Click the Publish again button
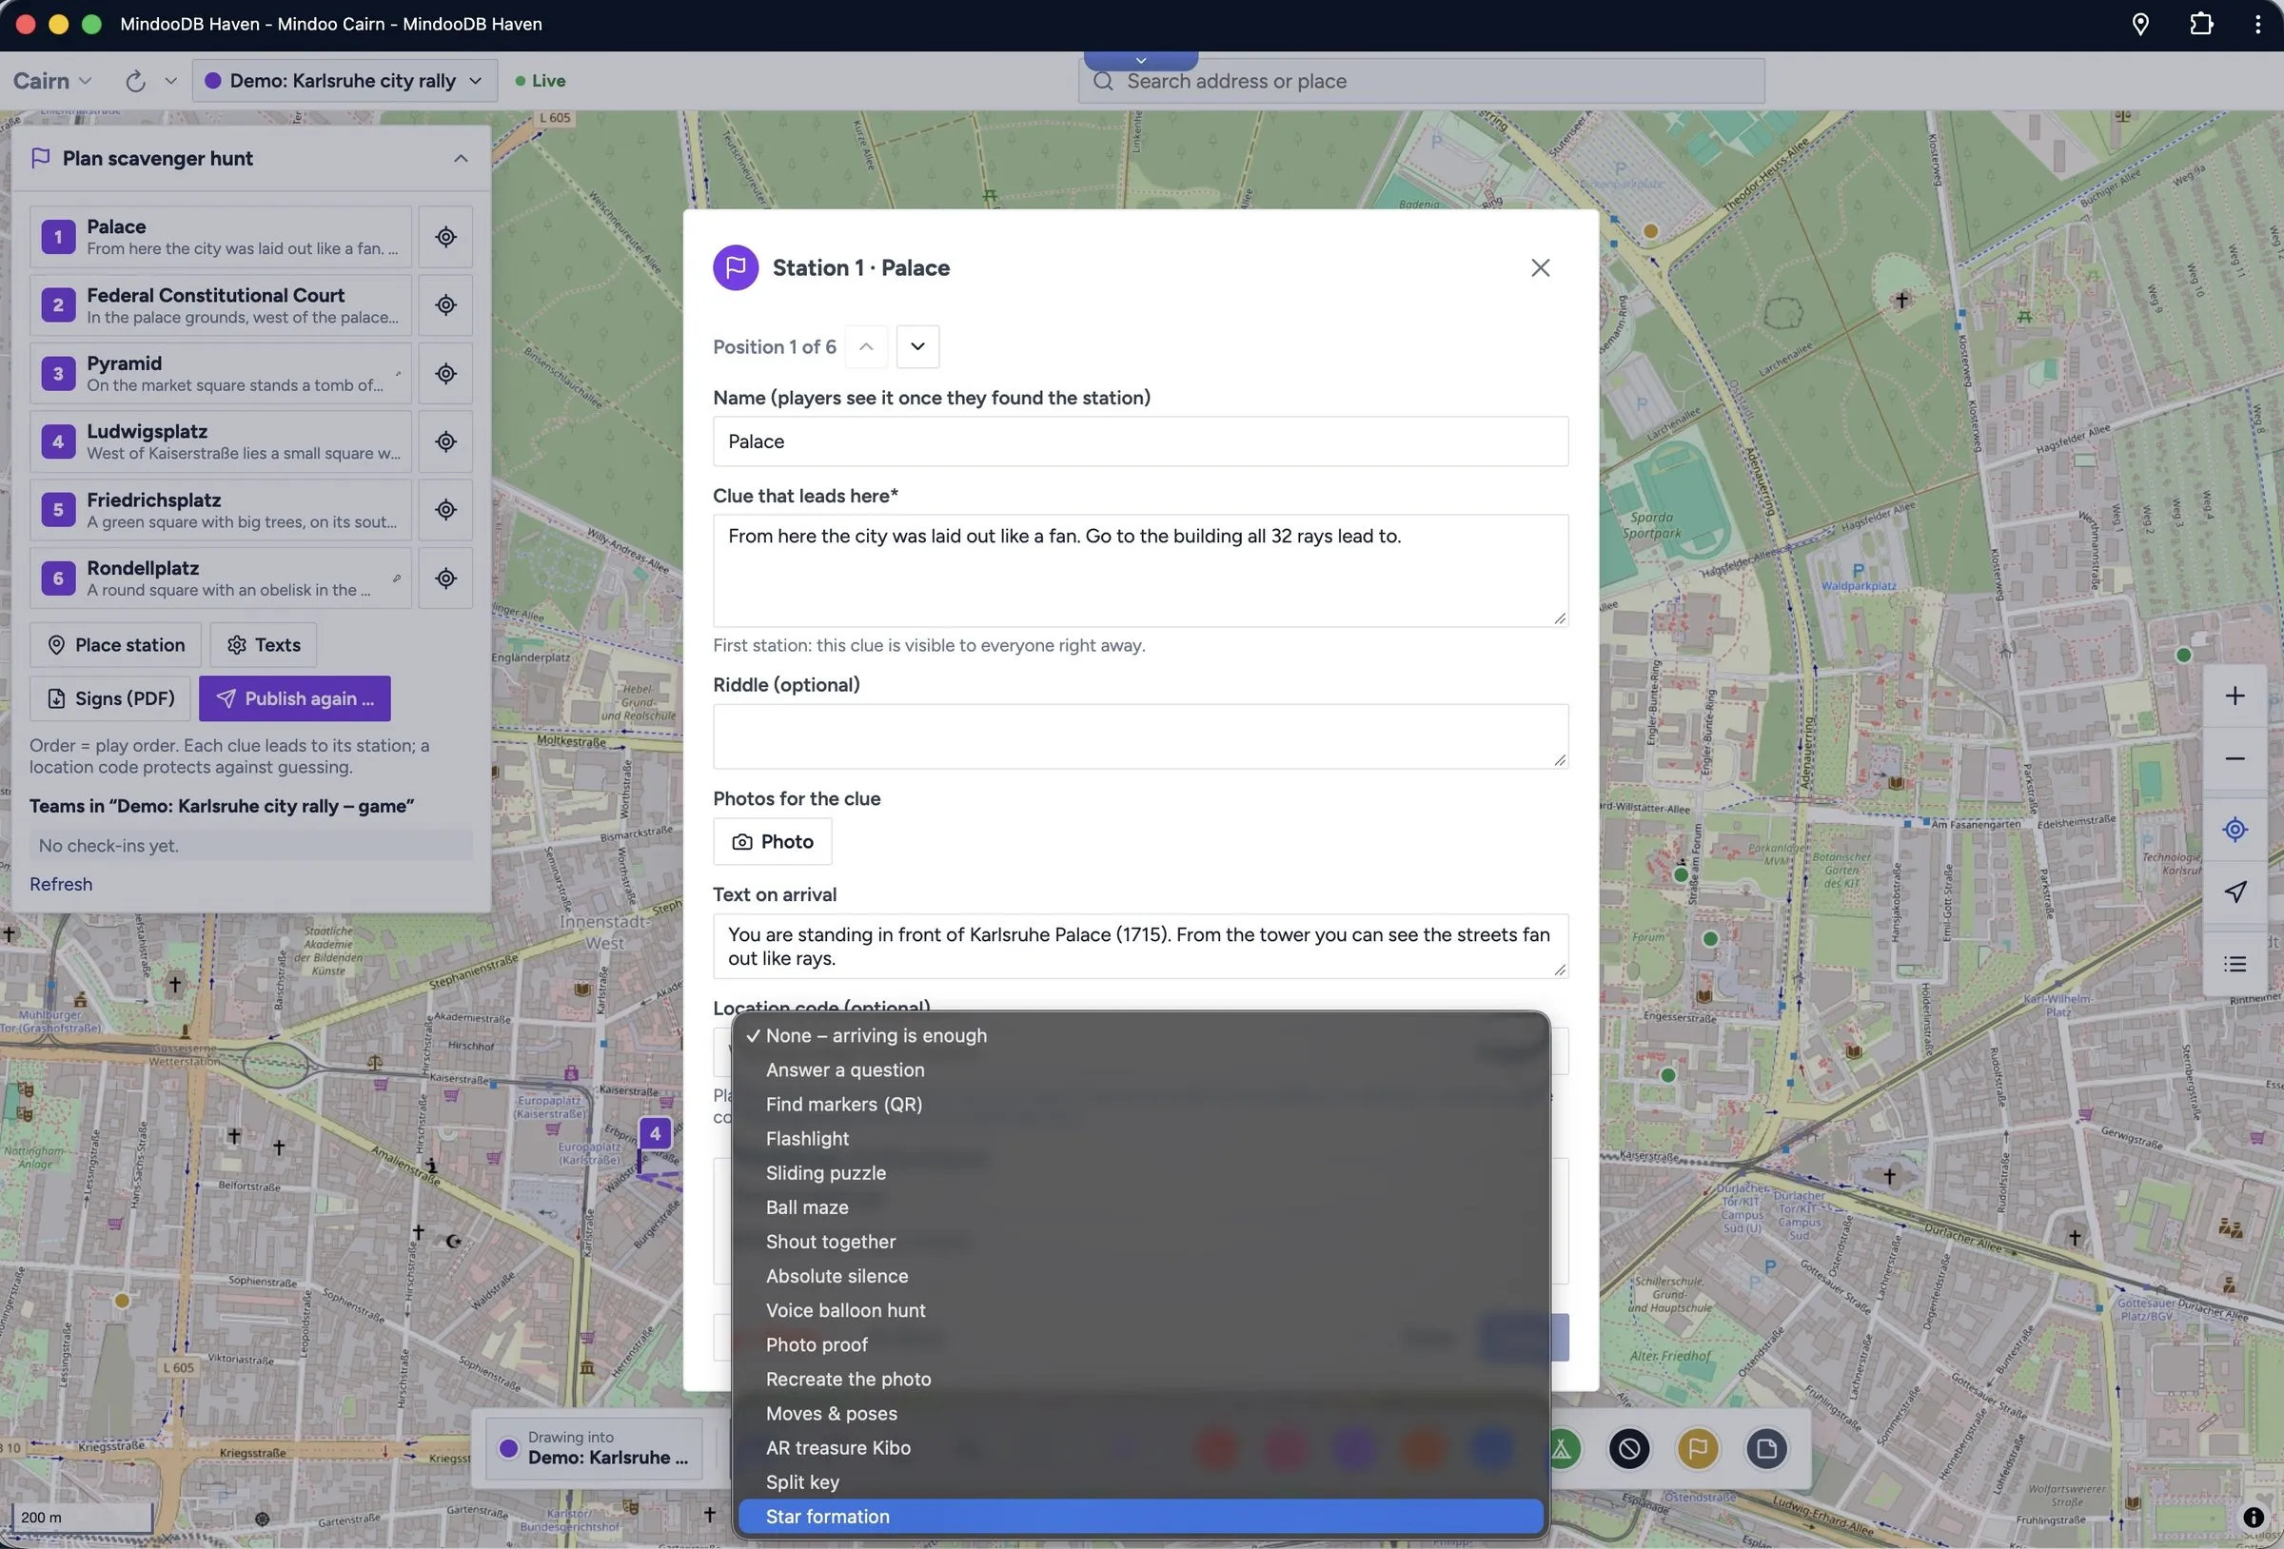2284x1549 pixels. 295,697
